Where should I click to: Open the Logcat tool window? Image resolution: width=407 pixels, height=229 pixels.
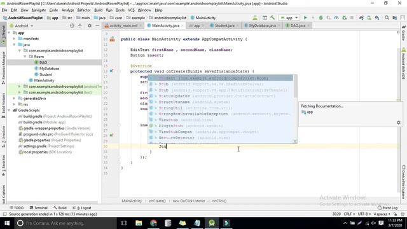coord(82,208)
